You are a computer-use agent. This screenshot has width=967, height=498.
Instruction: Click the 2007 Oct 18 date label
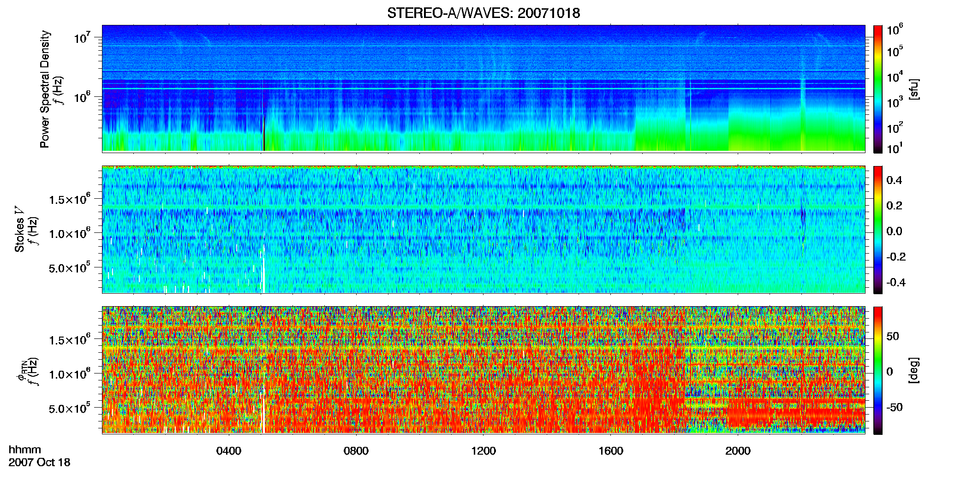pos(39,462)
